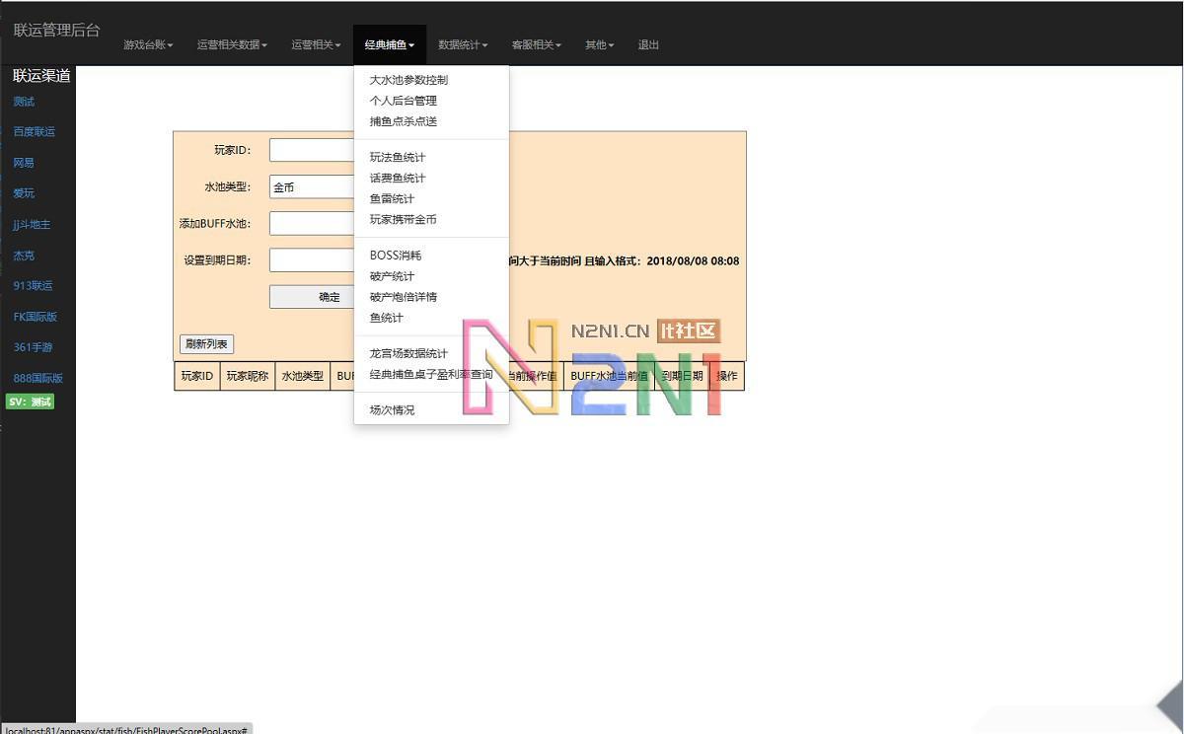The image size is (1184, 734).
Task: Open the 888国际版 channel link
Action: pos(36,377)
